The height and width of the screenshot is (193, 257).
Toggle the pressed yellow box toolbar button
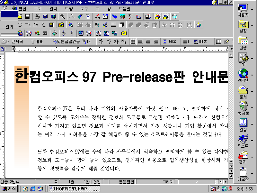(157, 17)
